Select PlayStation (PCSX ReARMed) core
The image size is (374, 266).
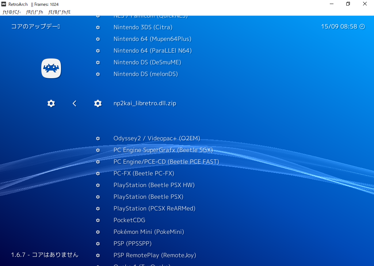click(x=154, y=209)
